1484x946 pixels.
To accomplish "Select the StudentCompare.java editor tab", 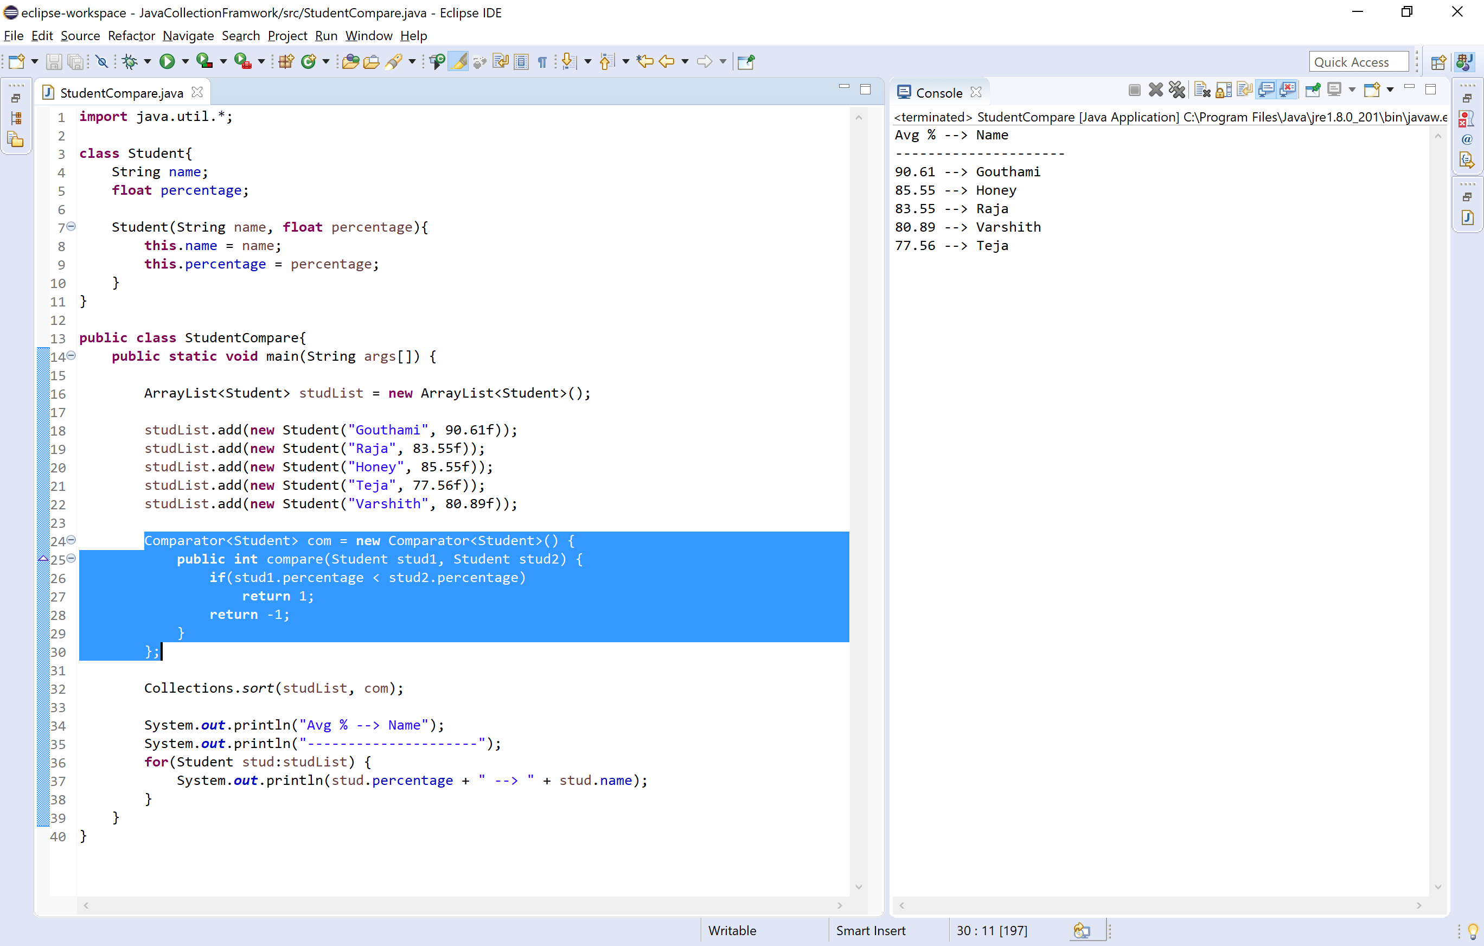I will tap(121, 92).
